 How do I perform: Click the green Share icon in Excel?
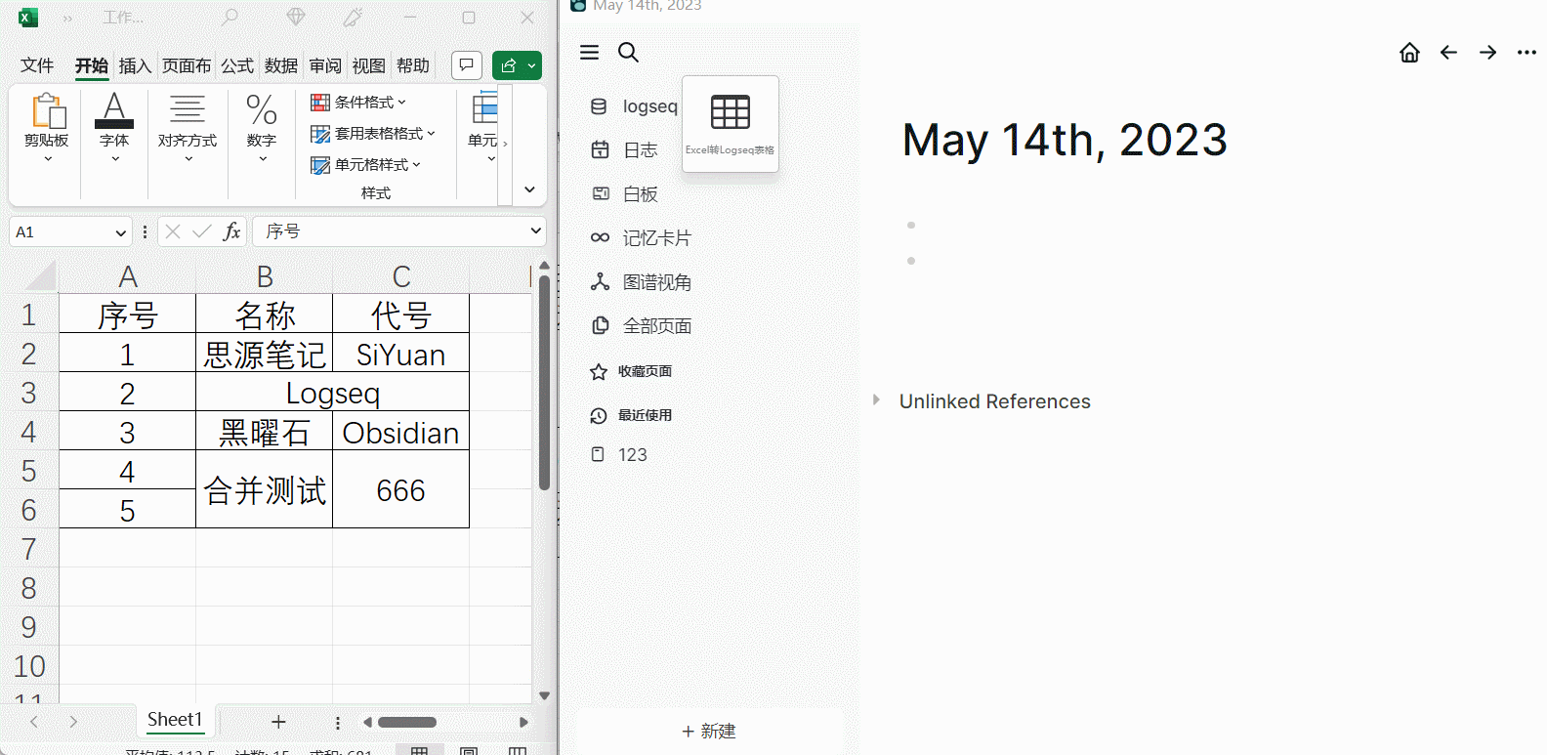pos(508,65)
